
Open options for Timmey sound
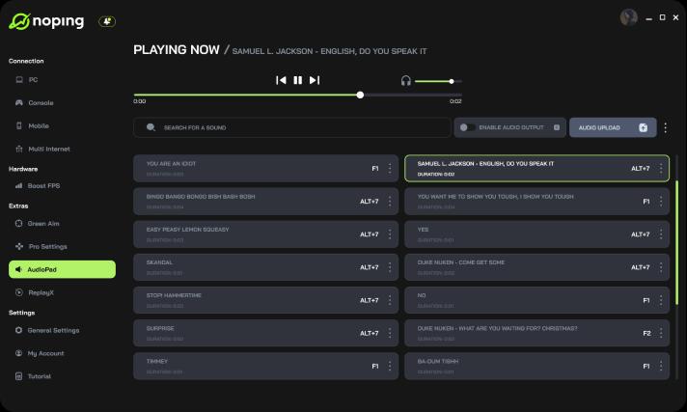point(390,366)
